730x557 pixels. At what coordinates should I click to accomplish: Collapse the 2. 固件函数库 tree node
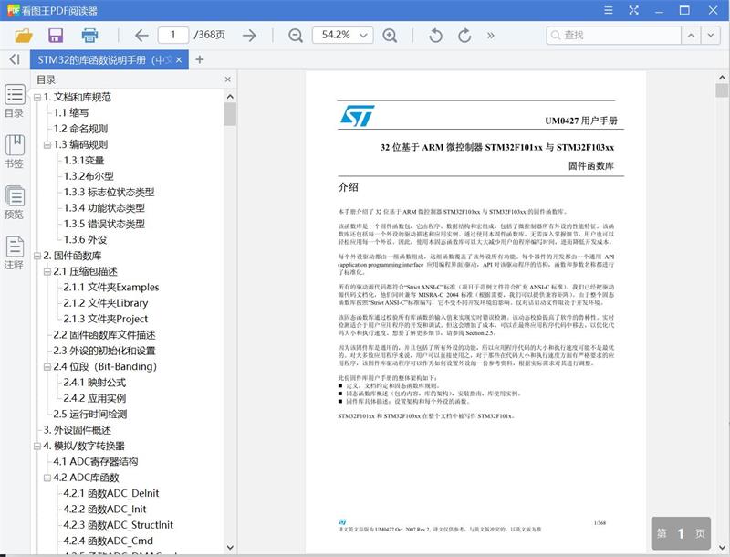37,257
